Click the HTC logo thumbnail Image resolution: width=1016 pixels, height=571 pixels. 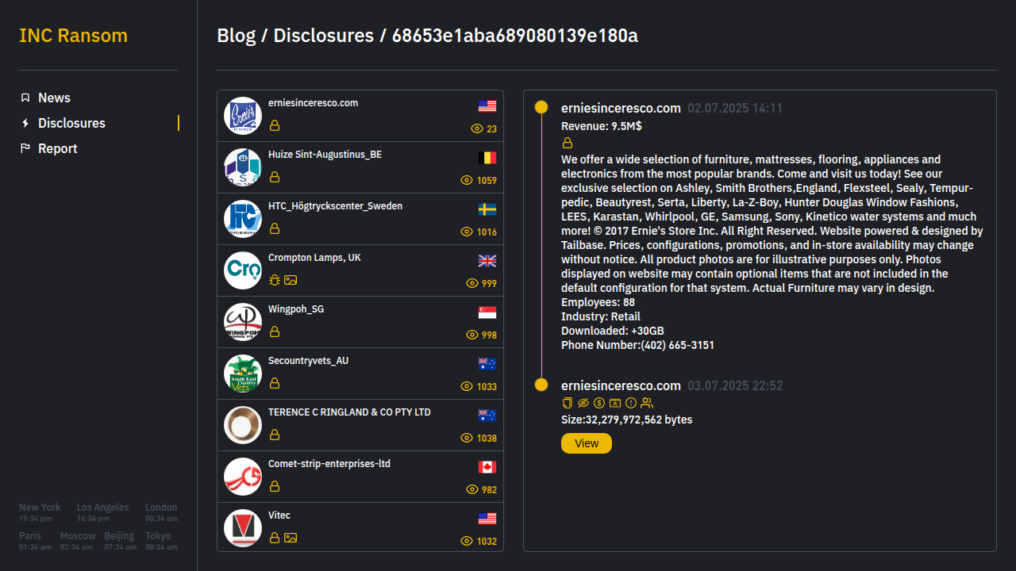(243, 219)
